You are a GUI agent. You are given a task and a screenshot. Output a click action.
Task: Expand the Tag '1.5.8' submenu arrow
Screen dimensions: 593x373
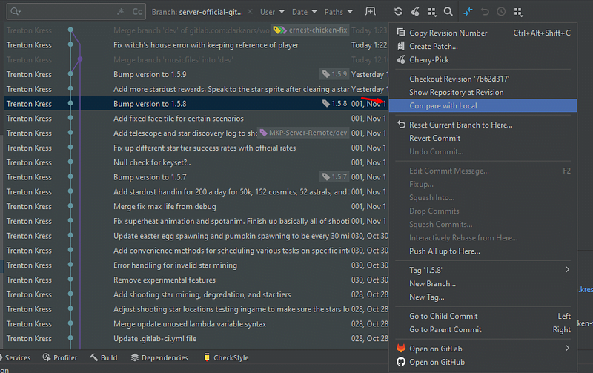567,270
